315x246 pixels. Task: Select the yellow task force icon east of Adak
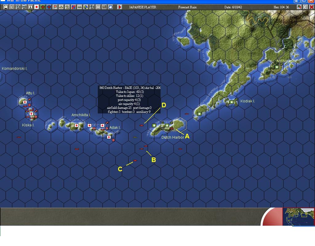[x=135, y=137]
